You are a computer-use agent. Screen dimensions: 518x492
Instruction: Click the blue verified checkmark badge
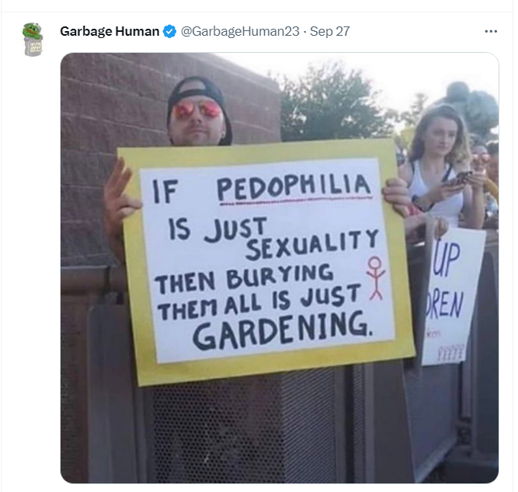pyautogui.click(x=170, y=31)
